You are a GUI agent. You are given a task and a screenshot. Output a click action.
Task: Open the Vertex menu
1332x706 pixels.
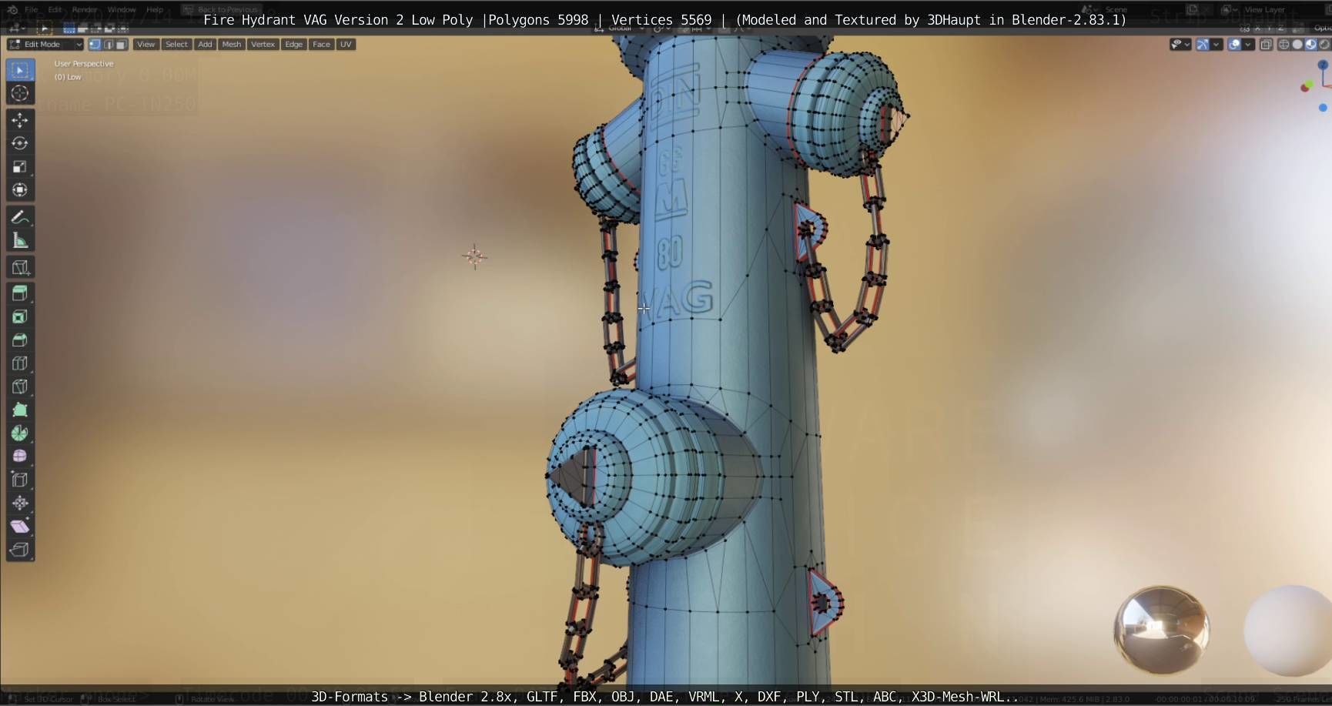pos(263,45)
